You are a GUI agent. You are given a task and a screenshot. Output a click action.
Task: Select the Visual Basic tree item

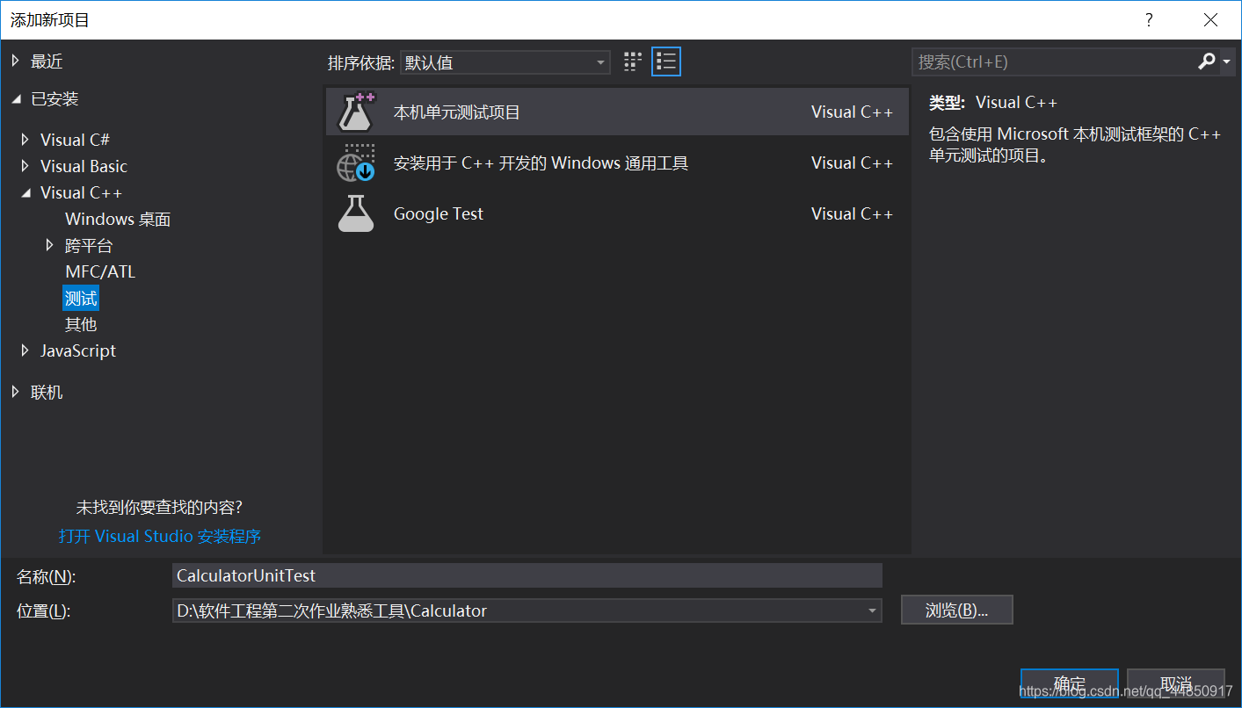coord(84,166)
